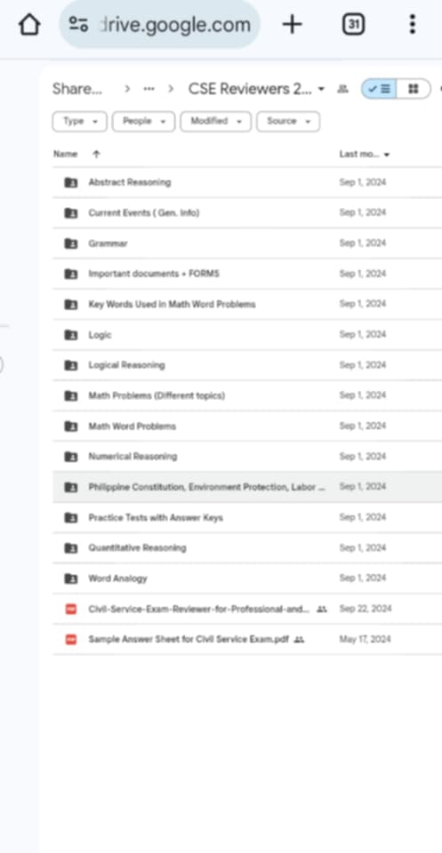Open site settings icon in address bar
Image resolution: width=442 pixels, height=853 pixels.
pos(78,24)
